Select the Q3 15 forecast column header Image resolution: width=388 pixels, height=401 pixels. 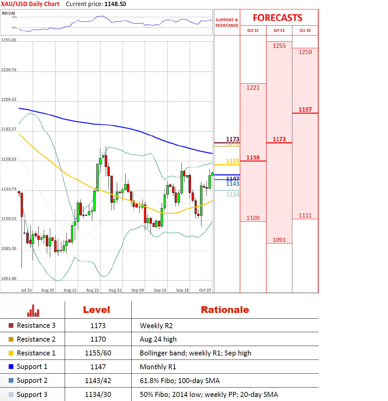tap(253, 30)
